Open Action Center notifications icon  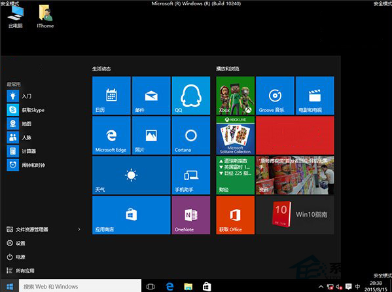coord(349,287)
